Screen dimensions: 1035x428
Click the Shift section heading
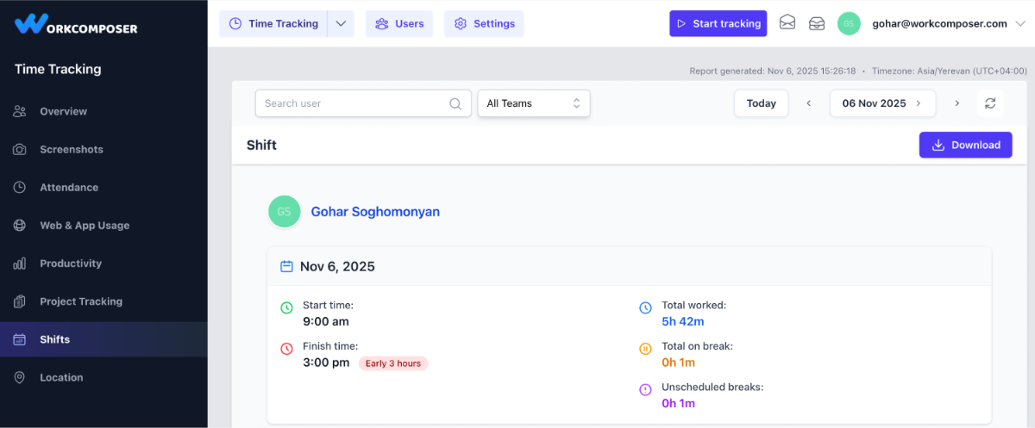[x=261, y=145]
